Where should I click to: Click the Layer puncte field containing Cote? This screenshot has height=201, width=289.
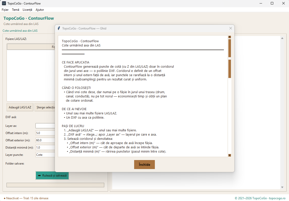[45, 155]
